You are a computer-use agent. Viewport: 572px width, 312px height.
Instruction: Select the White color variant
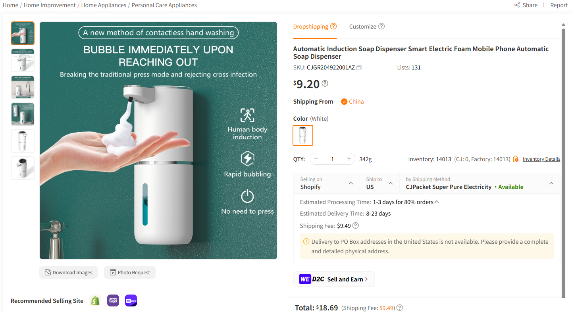303,135
